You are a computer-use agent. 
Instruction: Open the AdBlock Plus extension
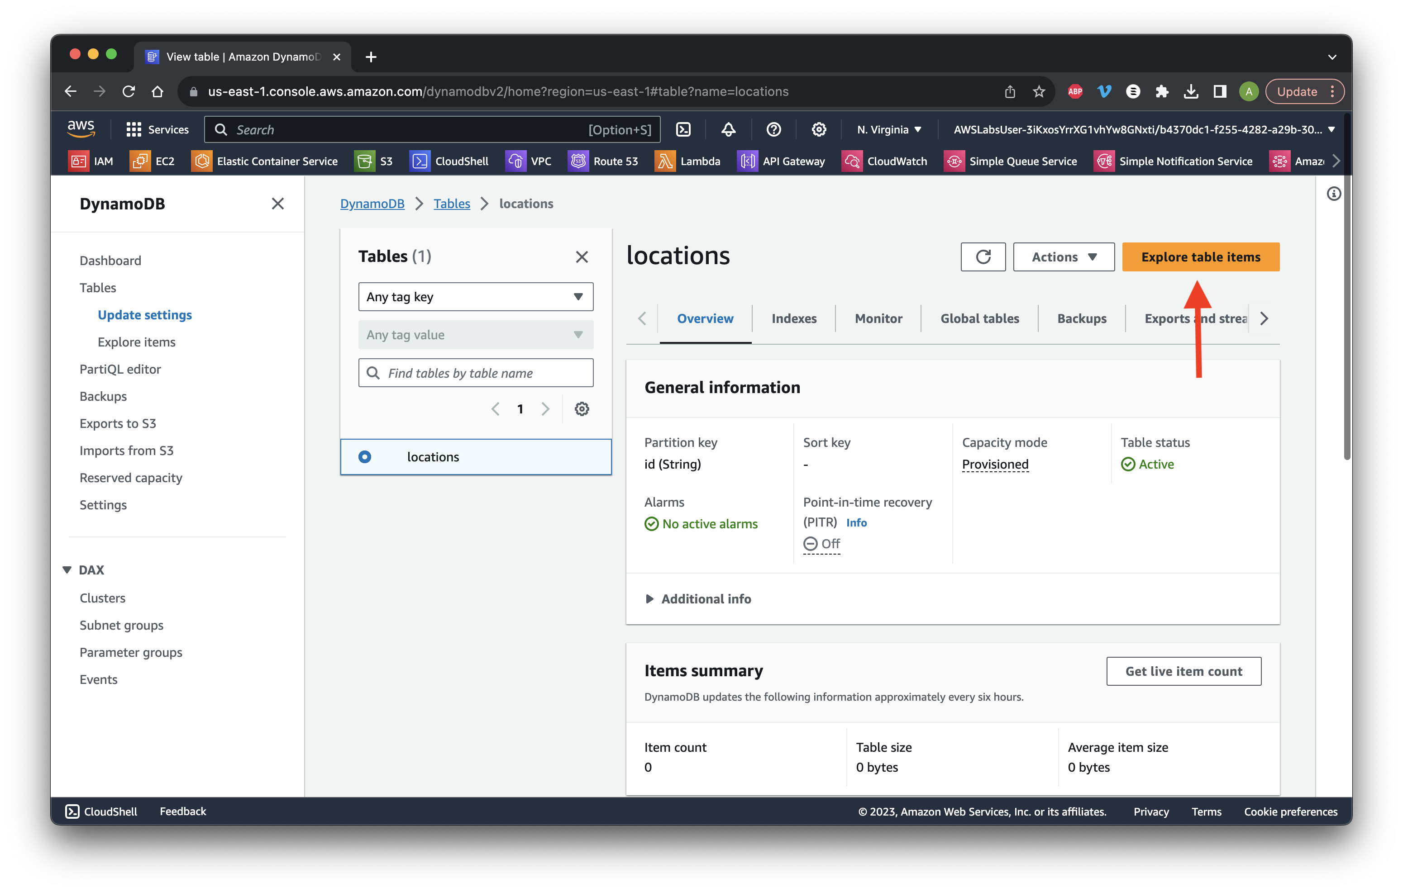pyautogui.click(x=1075, y=91)
